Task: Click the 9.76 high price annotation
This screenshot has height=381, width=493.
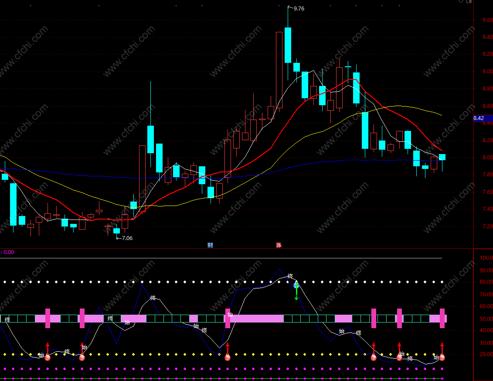Action: coord(299,8)
